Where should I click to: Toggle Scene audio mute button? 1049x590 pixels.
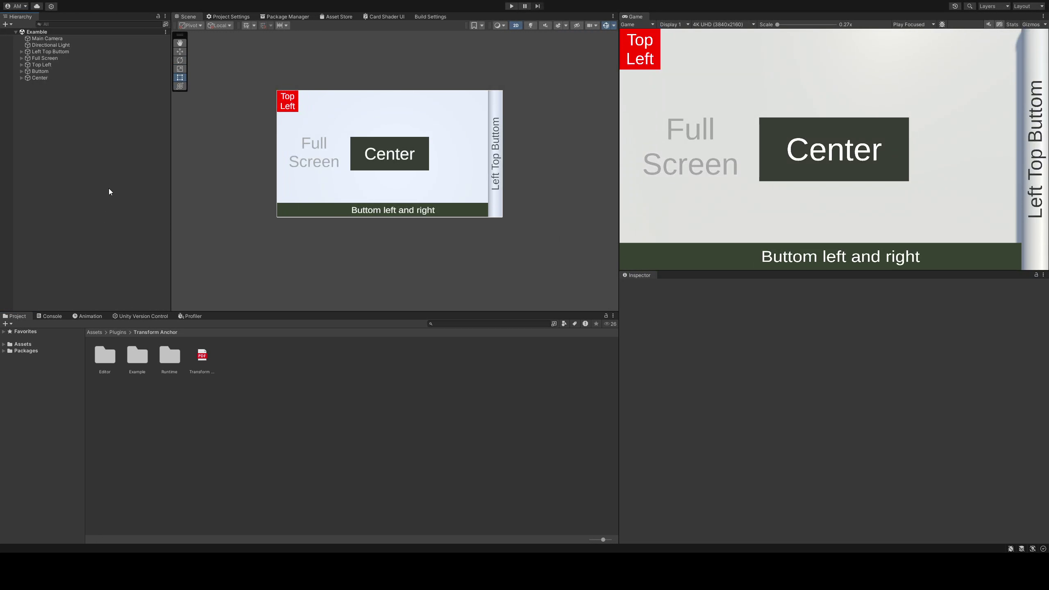(x=545, y=25)
